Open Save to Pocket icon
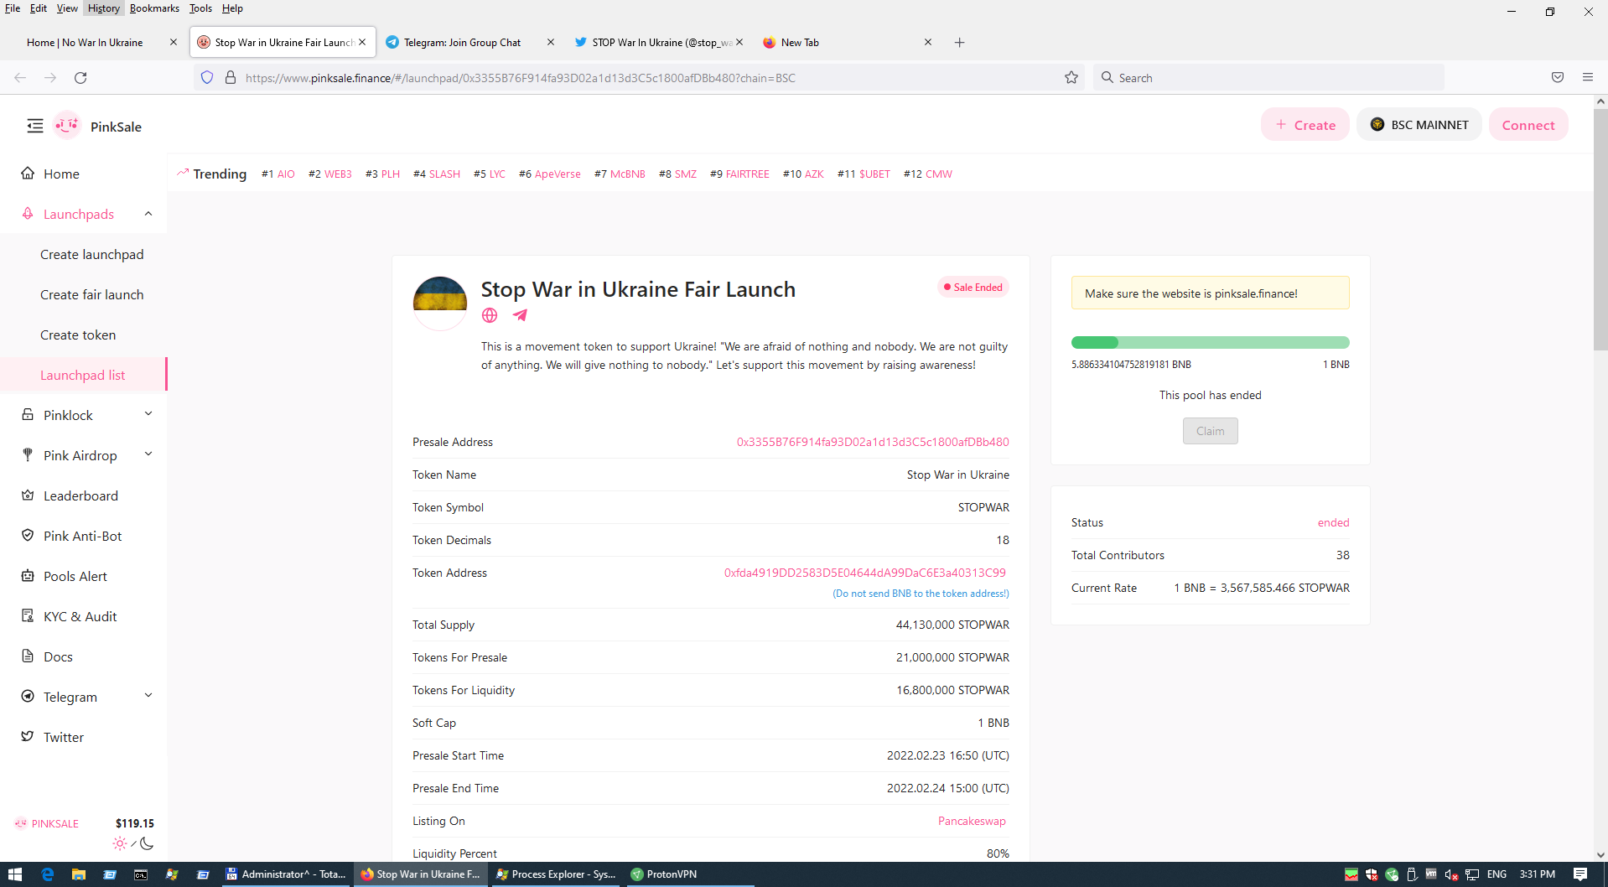1608x887 pixels. point(1557,78)
